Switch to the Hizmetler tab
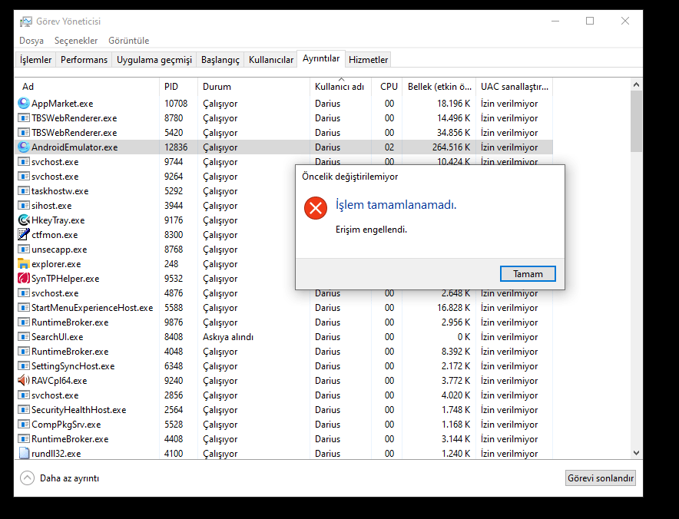 point(368,60)
